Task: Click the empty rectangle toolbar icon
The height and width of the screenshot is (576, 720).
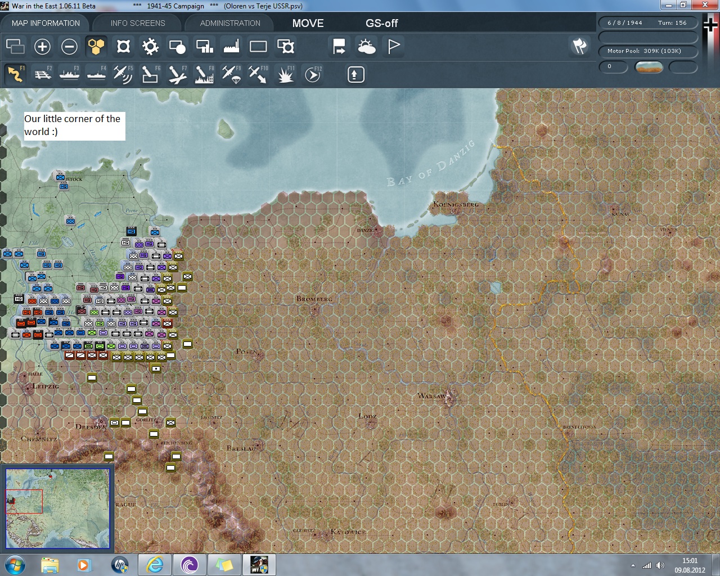Action: (258, 47)
